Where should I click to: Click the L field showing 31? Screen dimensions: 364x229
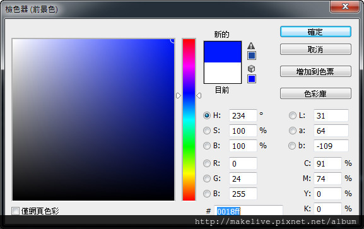(x=331, y=115)
